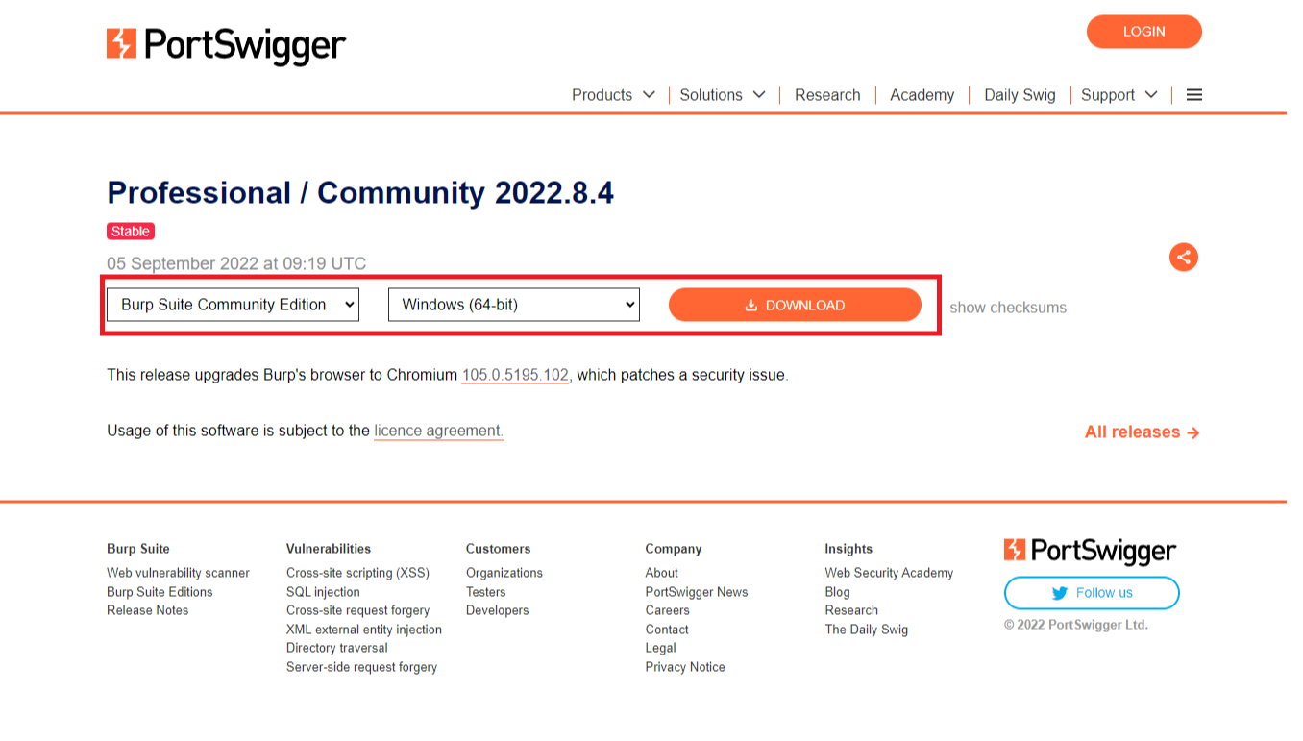Open Privacy Notice footer link
1303x741 pixels.
(685, 667)
